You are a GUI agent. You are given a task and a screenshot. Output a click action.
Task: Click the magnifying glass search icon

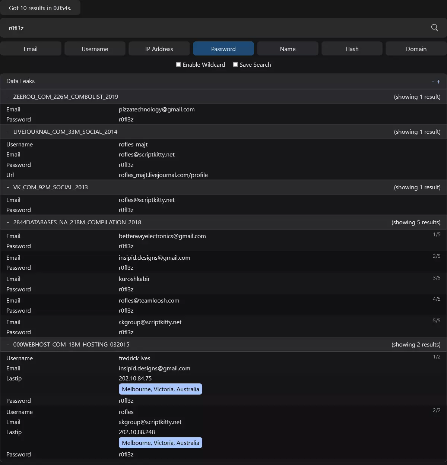[x=434, y=28]
